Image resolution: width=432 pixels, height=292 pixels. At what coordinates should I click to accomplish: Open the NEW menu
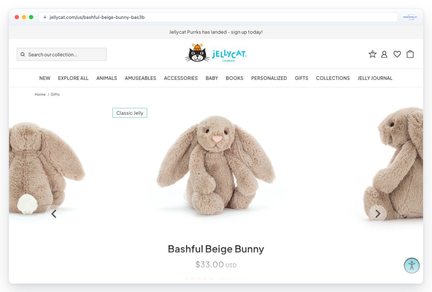[x=45, y=78]
